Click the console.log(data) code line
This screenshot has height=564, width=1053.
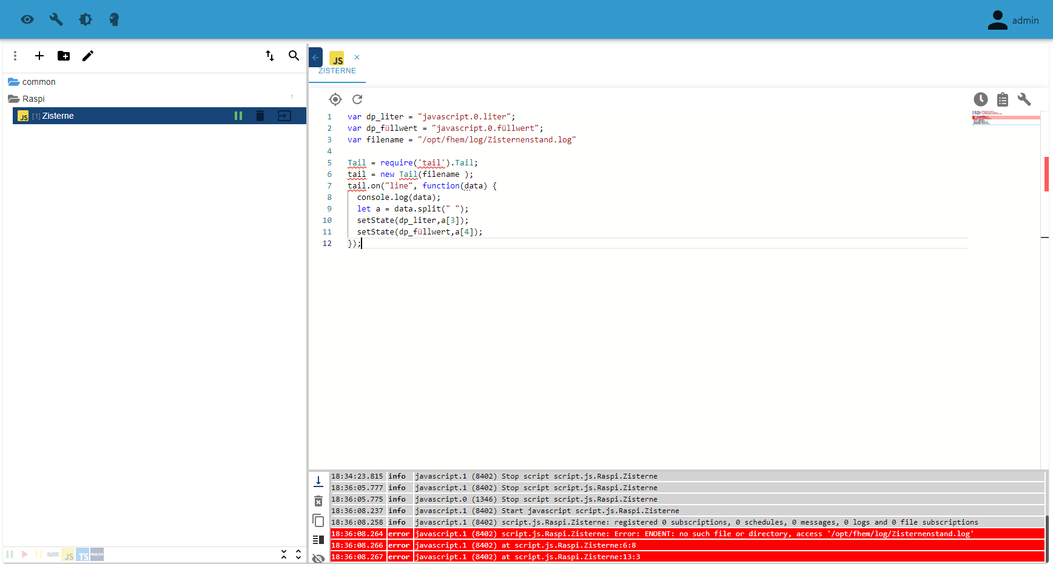pyautogui.click(x=399, y=197)
